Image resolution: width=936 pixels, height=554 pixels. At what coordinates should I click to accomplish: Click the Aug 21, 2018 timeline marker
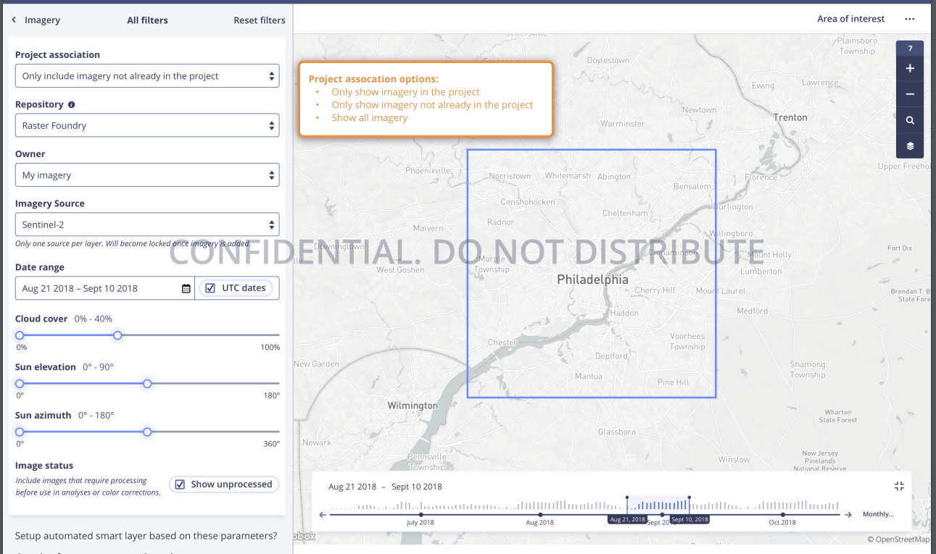627,519
